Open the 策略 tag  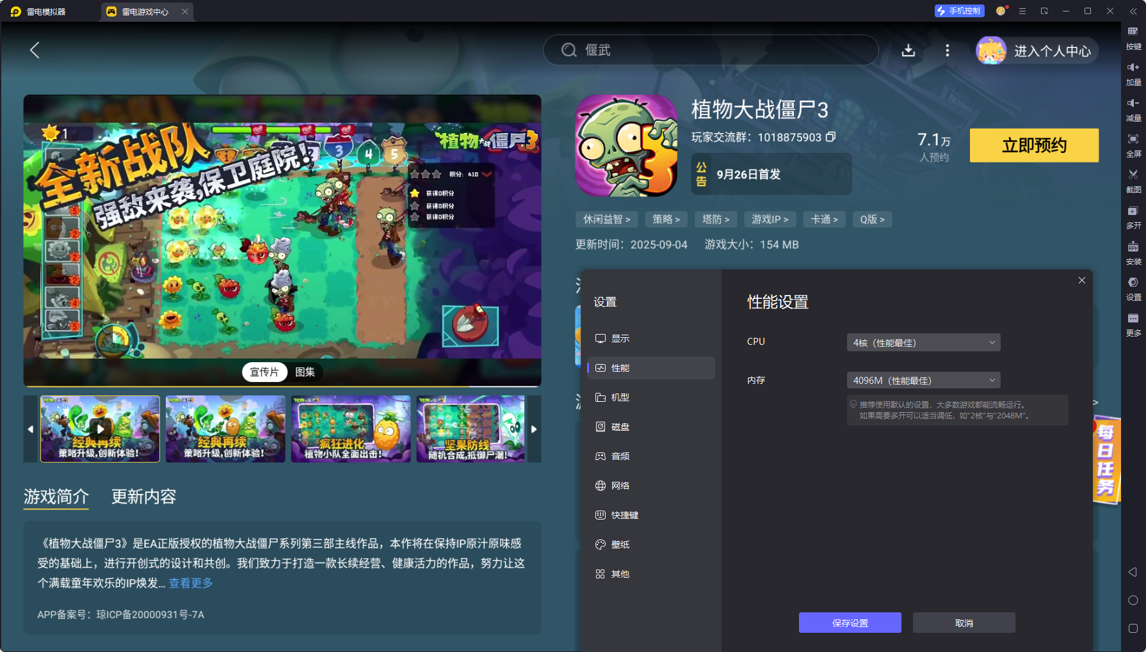coord(666,219)
